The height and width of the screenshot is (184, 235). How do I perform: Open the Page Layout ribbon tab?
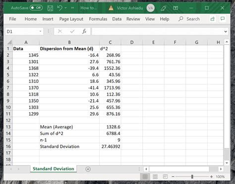point(71,19)
